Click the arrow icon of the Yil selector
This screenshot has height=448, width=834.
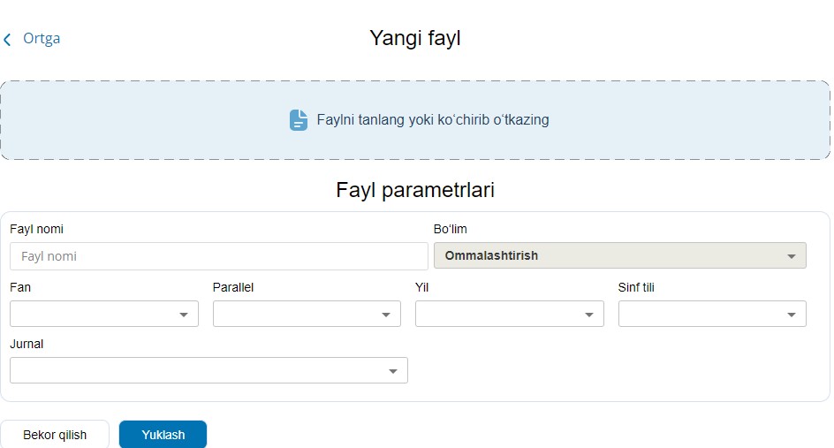pyautogui.click(x=589, y=315)
